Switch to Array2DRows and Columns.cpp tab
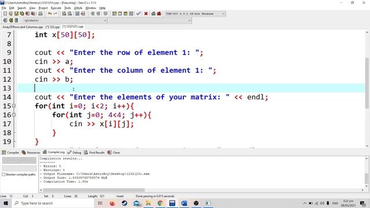 (x=23, y=27)
